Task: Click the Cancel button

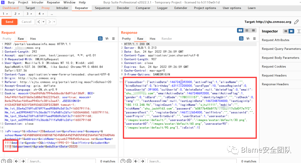Action: [26, 22]
